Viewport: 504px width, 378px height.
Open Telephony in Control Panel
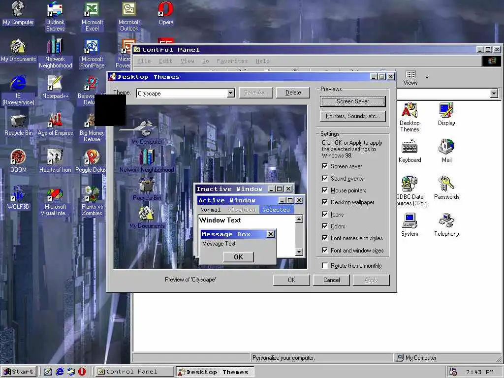[x=446, y=225]
